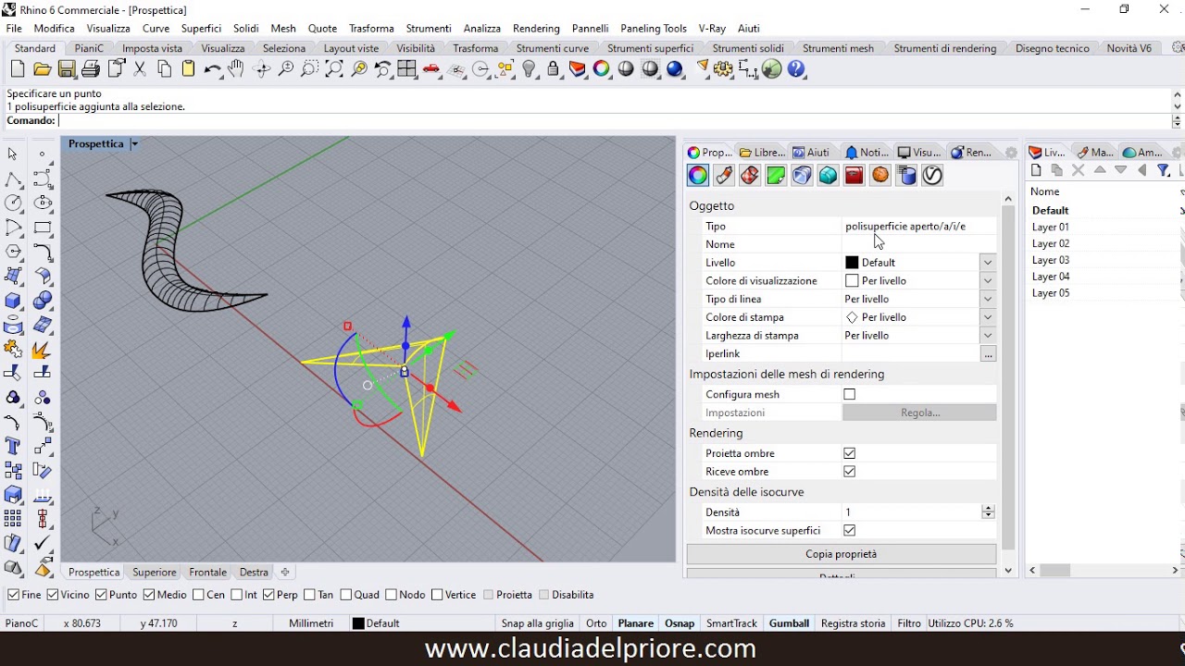The image size is (1185, 666).
Task: Switch to the Frontale viewport tab
Action: tap(207, 573)
